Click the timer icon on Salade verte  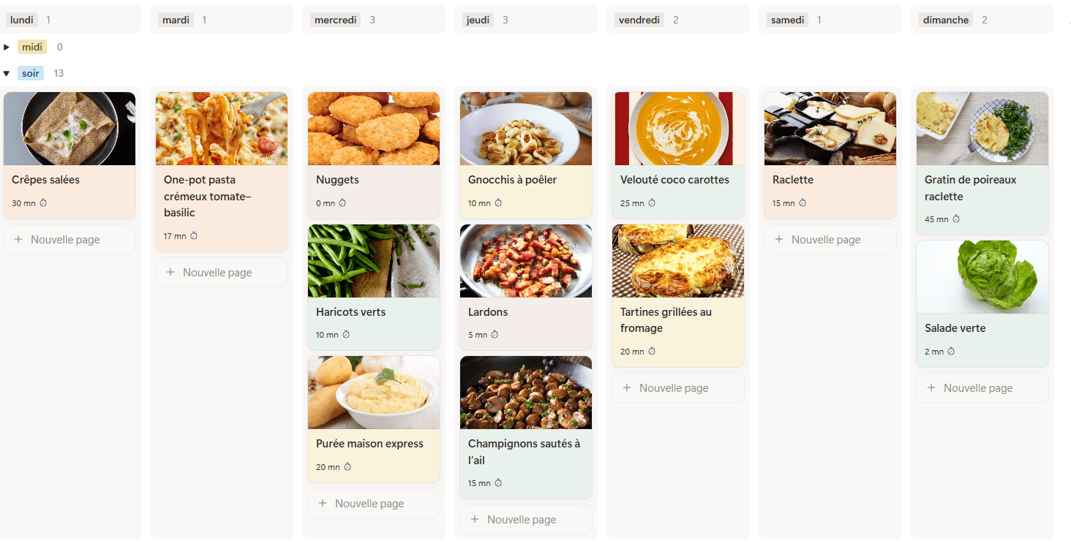(951, 352)
